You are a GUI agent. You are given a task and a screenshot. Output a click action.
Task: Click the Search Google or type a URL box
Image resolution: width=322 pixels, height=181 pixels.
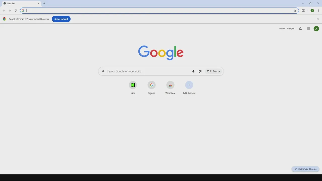click(x=161, y=71)
